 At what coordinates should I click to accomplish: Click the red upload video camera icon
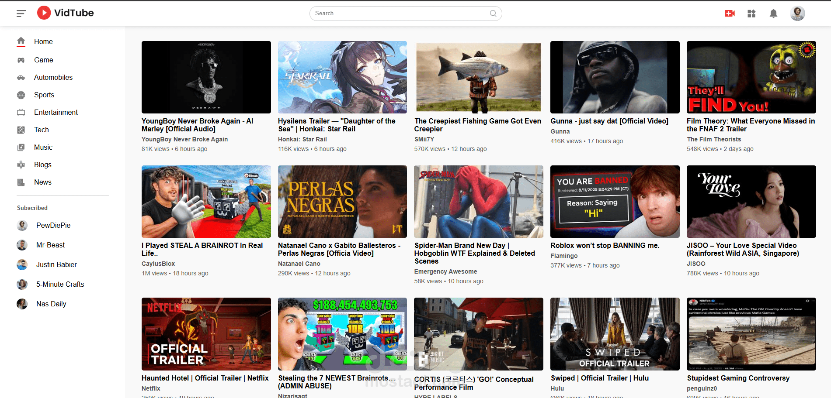coord(730,14)
